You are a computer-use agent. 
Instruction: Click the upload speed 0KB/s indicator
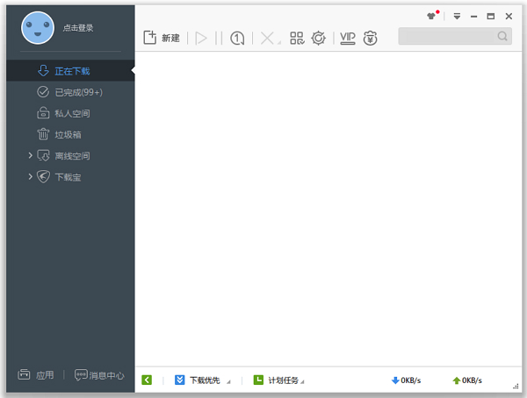[x=467, y=380]
